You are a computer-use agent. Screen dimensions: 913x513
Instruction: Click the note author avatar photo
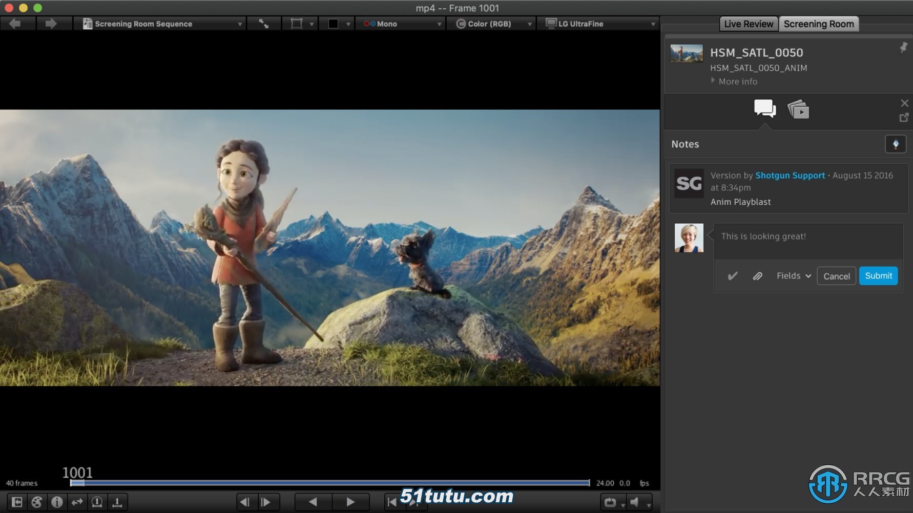coord(689,238)
